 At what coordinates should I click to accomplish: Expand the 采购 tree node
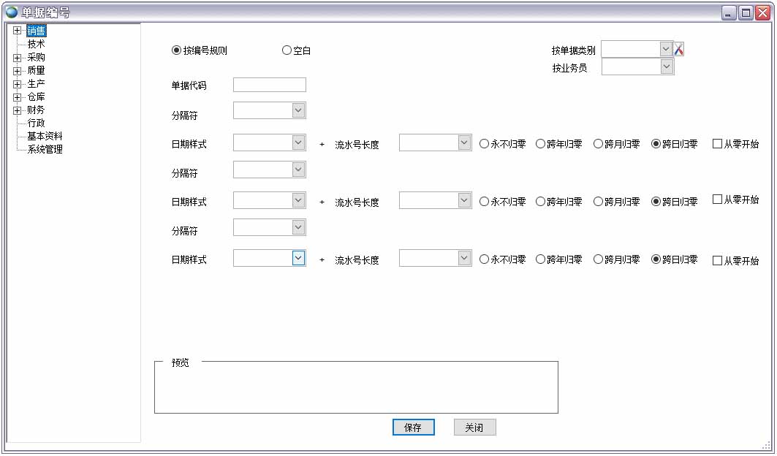tap(16, 57)
